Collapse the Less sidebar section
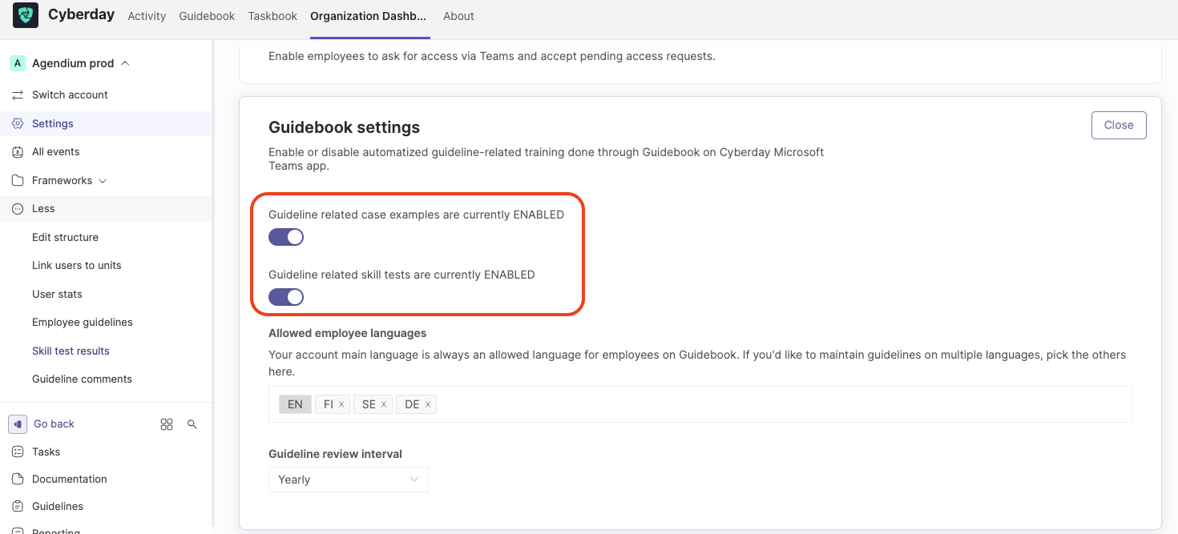This screenshot has width=1178, height=534. [x=106, y=208]
